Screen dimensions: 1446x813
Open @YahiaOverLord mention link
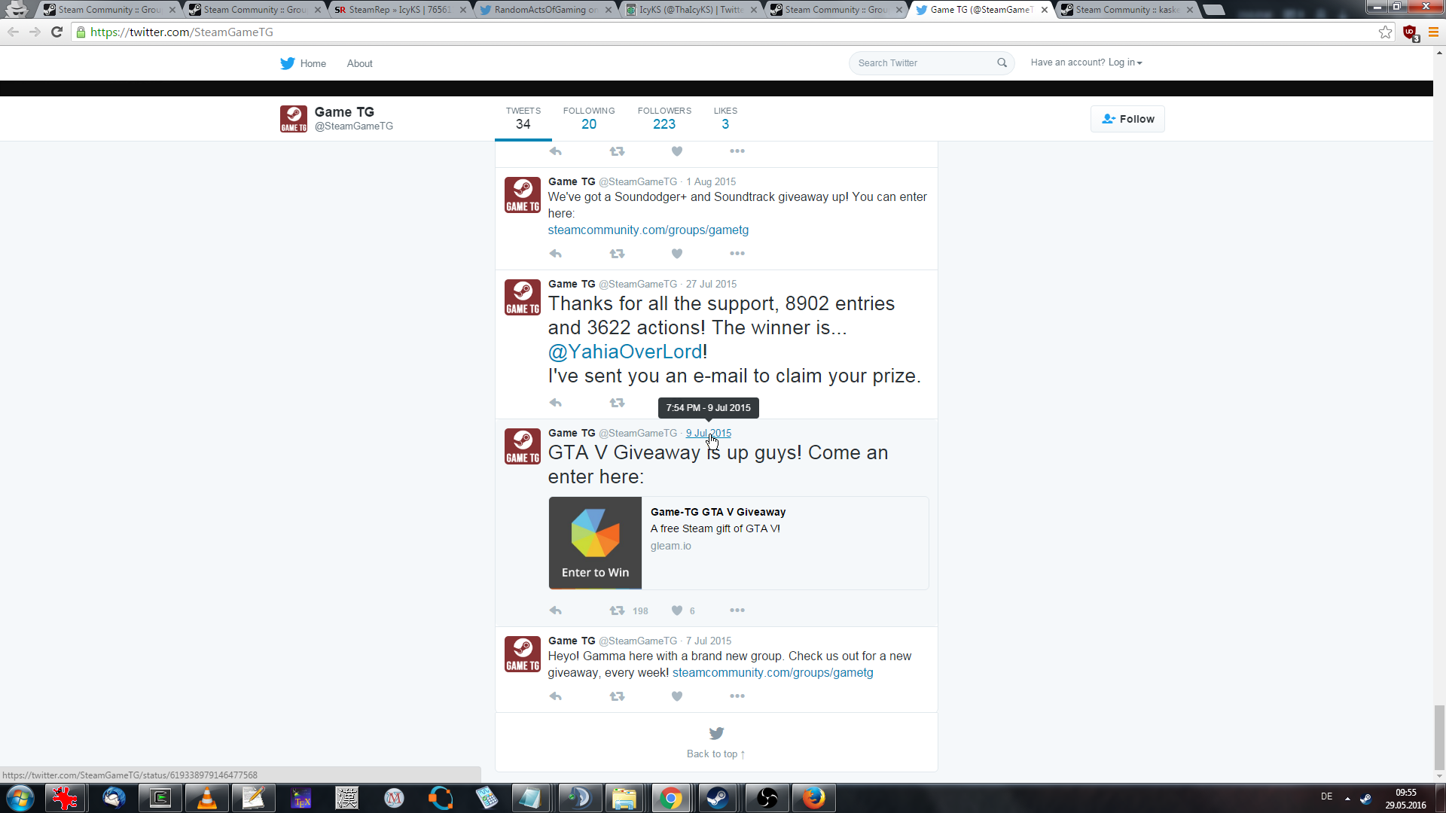coord(625,352)
